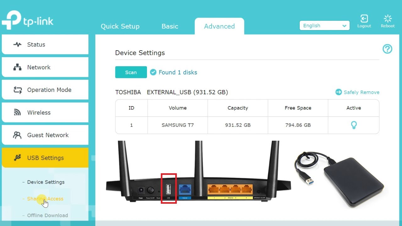Click the Logout label
Image resolution: width=402 pixels, height=226 pixels.
click(x=364, y=26)
